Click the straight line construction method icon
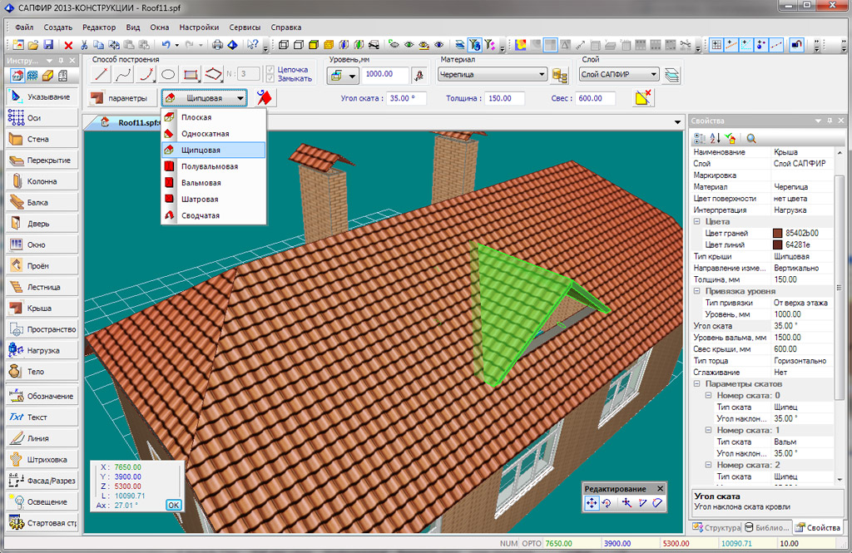 [x=102, y=75]
